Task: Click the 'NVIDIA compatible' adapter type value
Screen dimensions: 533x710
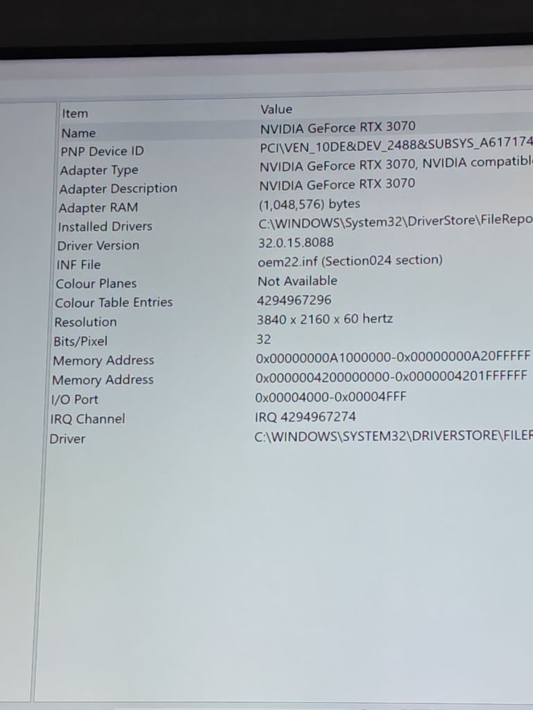Action: coord(396,165)
